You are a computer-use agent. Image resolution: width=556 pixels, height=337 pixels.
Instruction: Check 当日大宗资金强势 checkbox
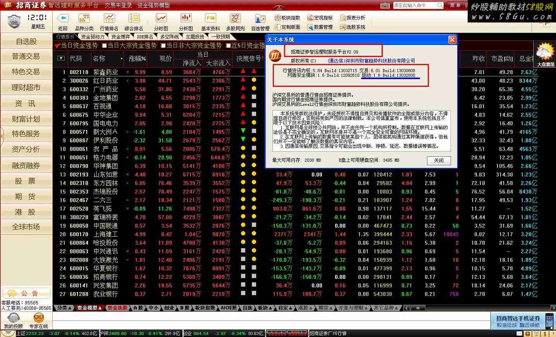click(x=104, y=45)
